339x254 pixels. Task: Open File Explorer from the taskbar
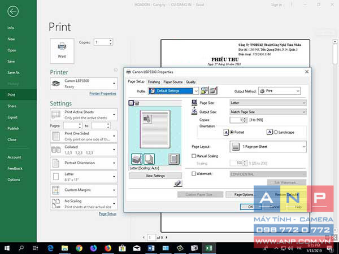pyautogui.click(x=64, y=248)
